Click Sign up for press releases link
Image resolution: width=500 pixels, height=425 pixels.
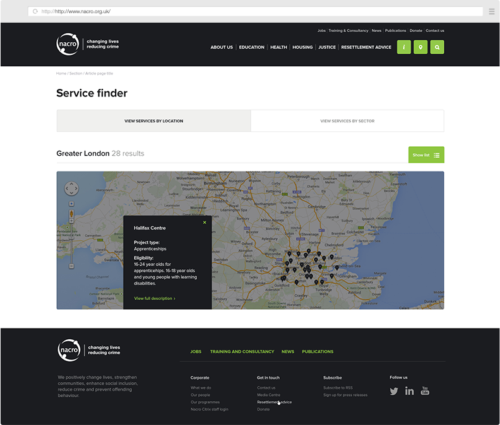click(x=345, y=395)
